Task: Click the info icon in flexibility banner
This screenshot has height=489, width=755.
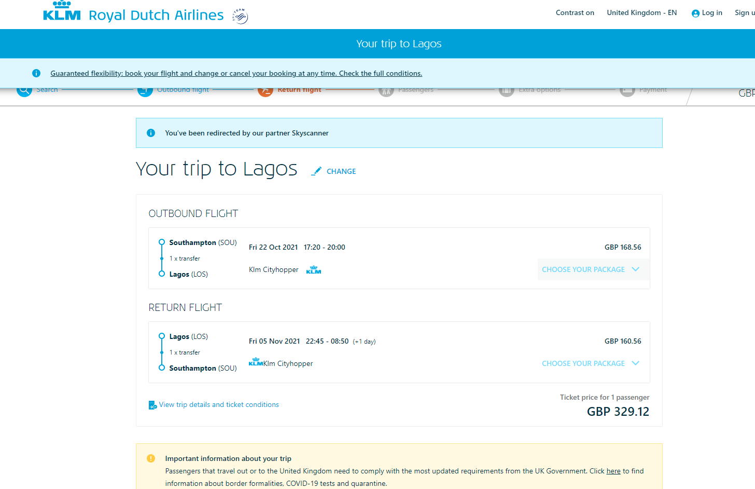Action: [x=36, y=73]
